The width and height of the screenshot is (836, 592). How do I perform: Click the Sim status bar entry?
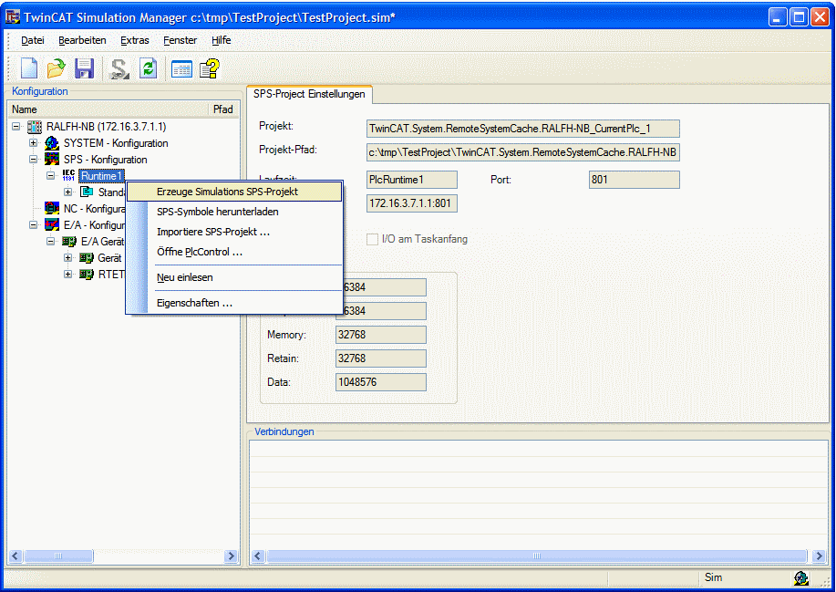pyautogui.click(x=713, y=577)
